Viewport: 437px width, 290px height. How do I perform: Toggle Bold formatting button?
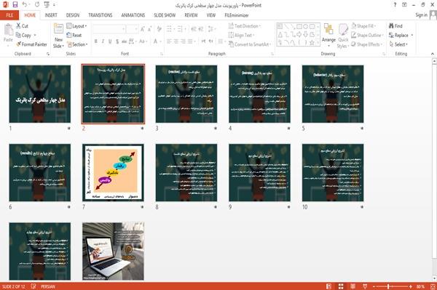tap(96, 41)
